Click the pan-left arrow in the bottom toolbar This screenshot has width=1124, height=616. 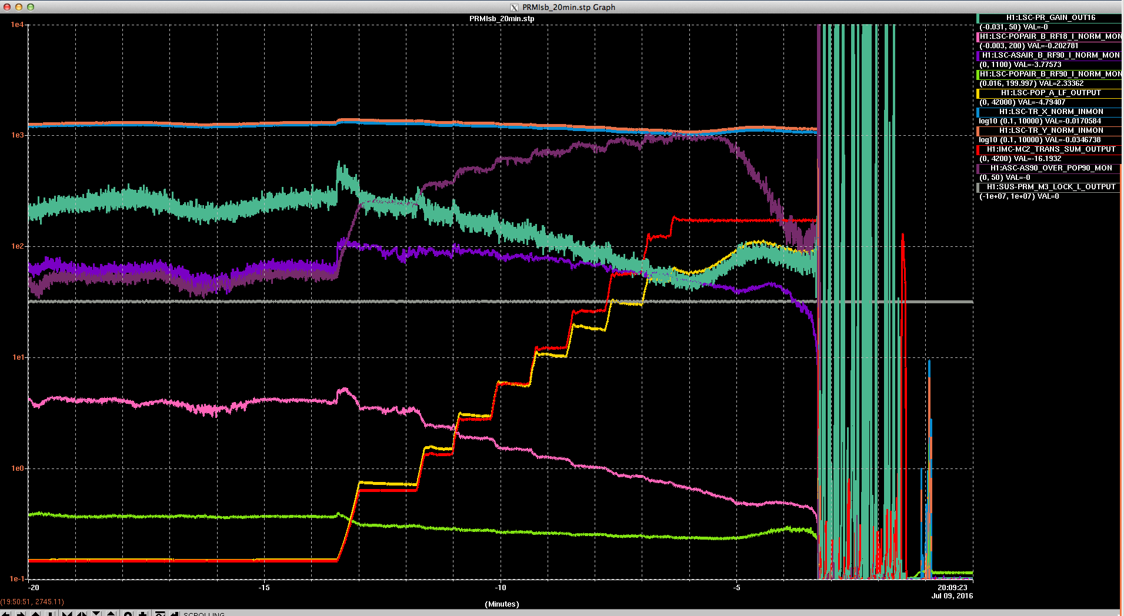(5, 614)
